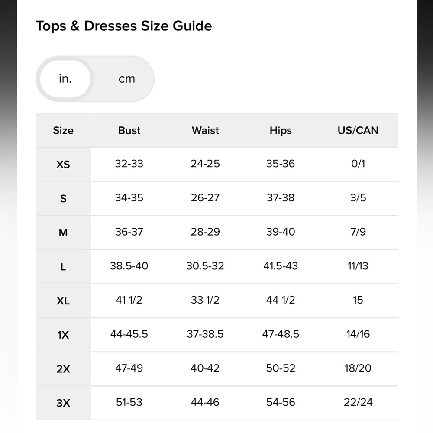The image size is (433, 433).
Task: Click US/CAN value 22/24
Action: (358, 402)
